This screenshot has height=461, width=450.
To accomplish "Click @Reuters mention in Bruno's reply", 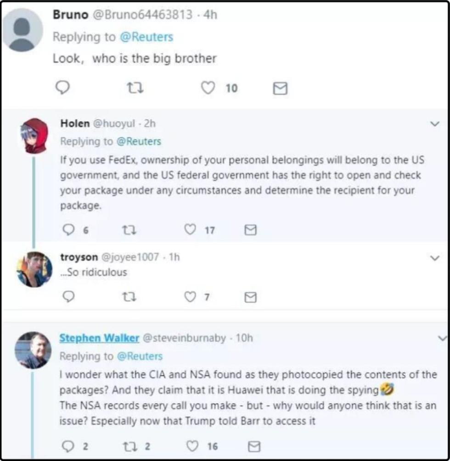I will click(x=146, y=37).
